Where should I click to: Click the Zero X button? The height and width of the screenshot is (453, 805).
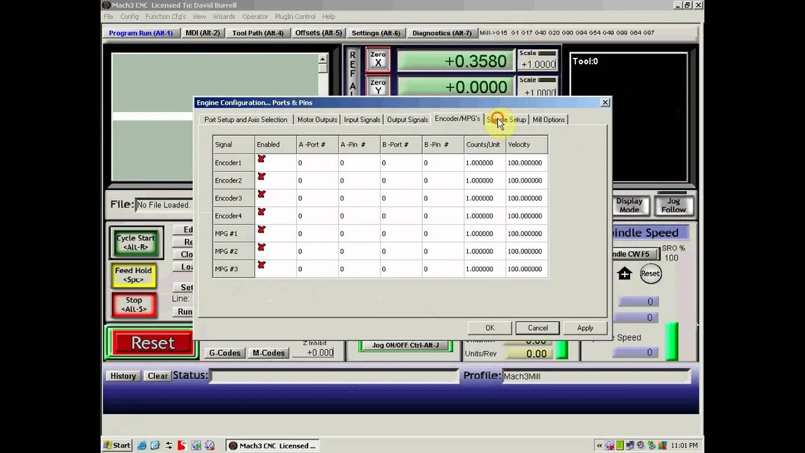pyautogui.click(x=378, y=60)
